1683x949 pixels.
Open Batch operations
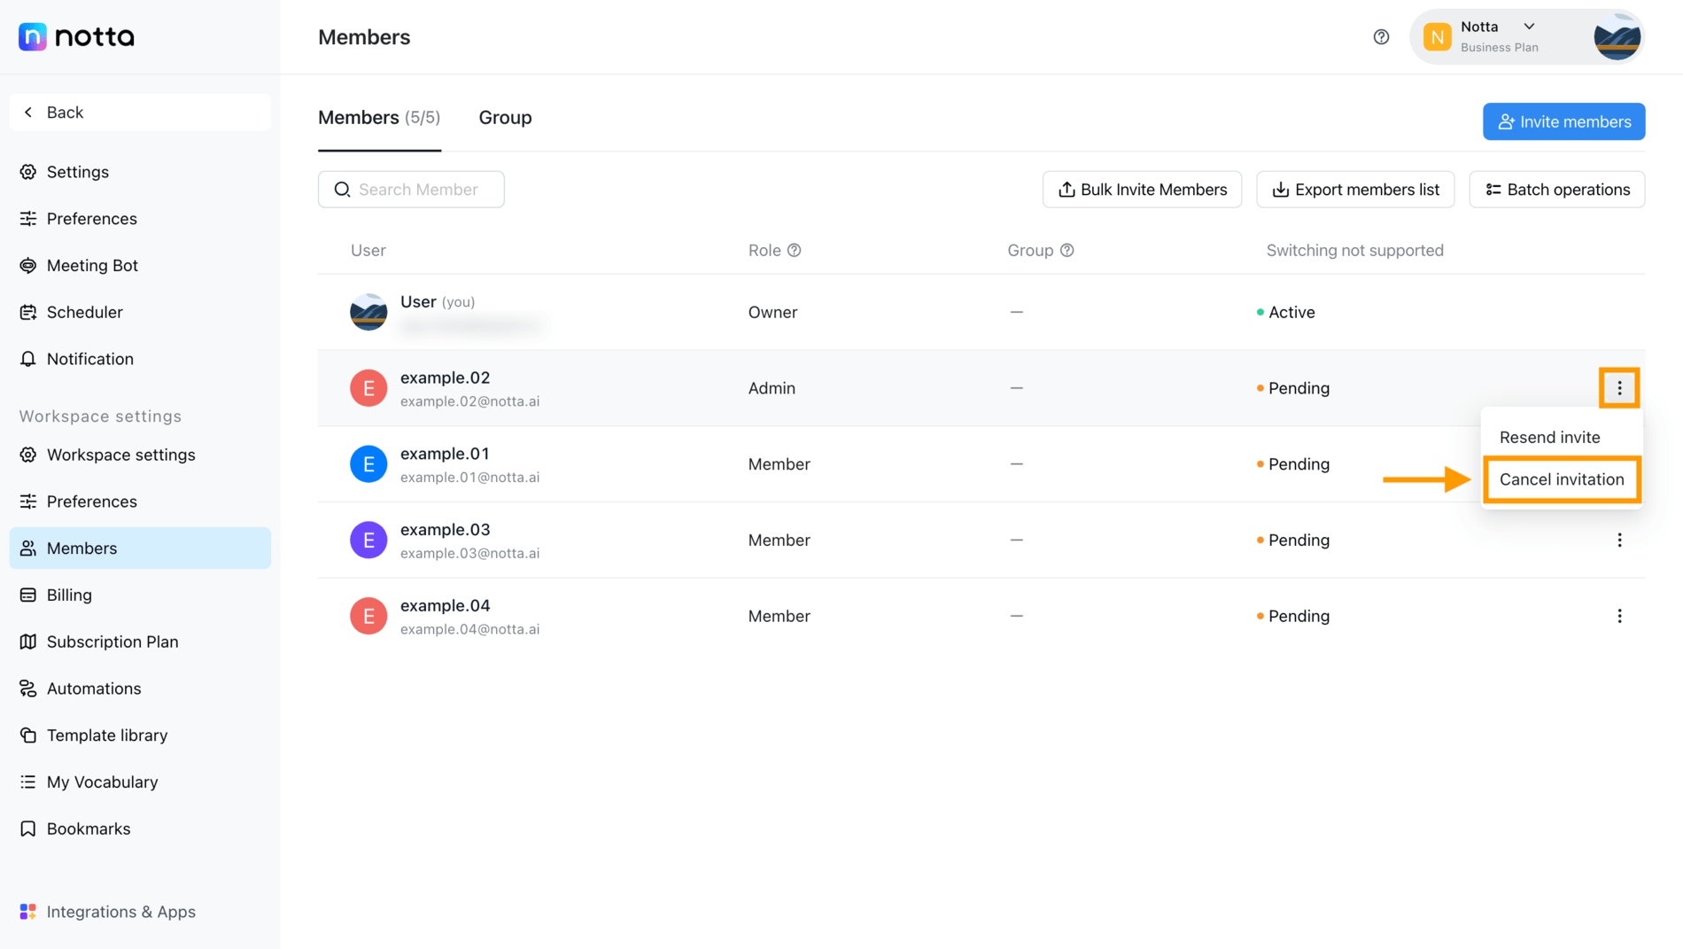[1556, 190]
